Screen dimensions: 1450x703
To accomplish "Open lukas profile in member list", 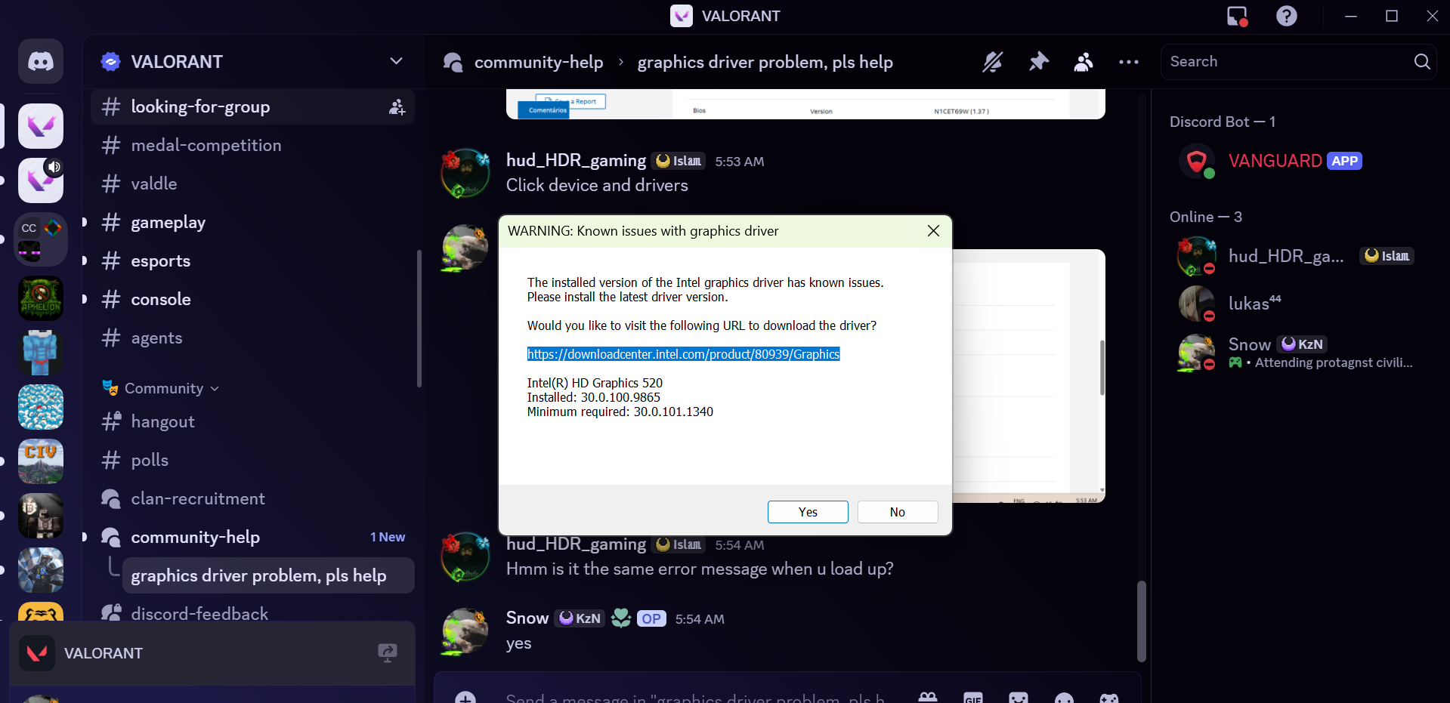I will [1295, 303].
